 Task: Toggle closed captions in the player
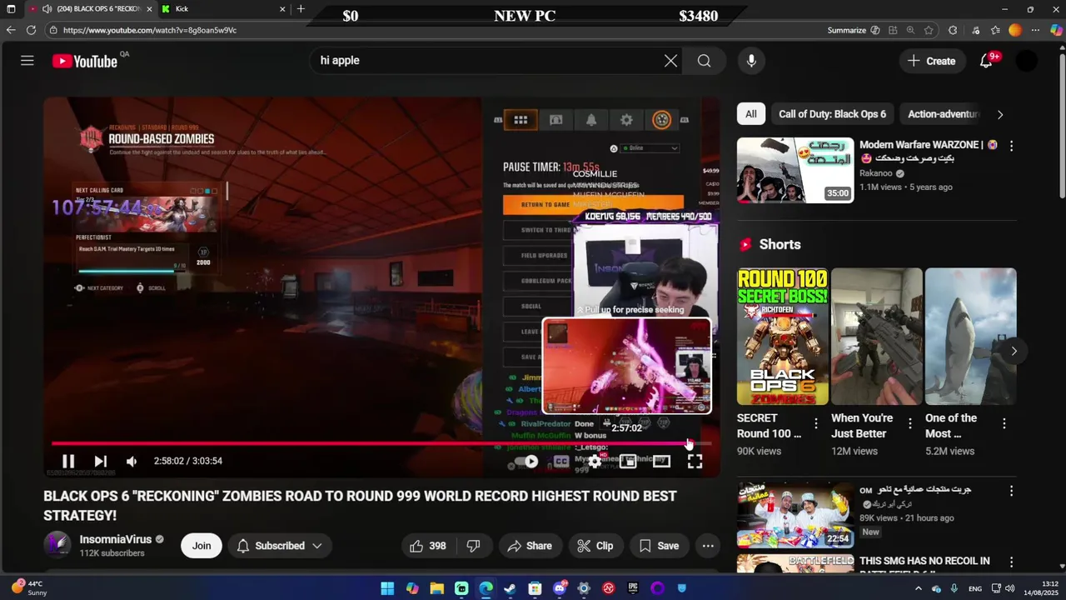(561, 461)
